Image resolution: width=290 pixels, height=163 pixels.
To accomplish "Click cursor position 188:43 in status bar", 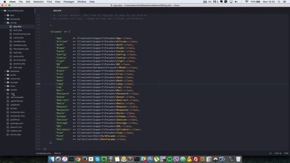I will pyautogui.click(x=58, y=153).
